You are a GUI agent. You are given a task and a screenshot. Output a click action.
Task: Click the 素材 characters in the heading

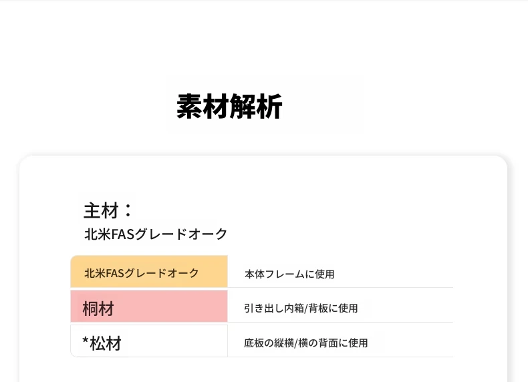203,106
